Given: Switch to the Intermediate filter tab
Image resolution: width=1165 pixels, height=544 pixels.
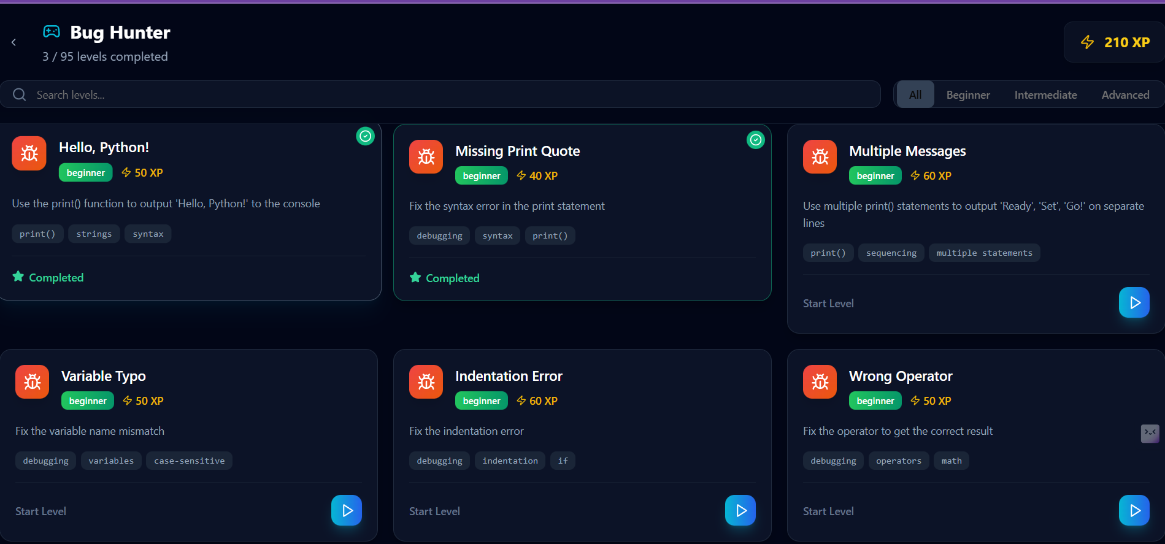Looking at the screenshot, I should pyautogui.click(x=1045, y=94).
